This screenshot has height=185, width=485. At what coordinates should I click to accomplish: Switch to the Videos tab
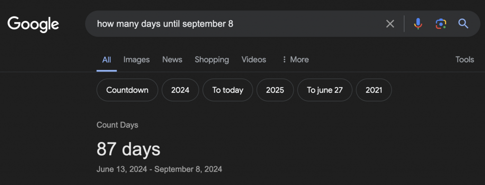point(254,60)
